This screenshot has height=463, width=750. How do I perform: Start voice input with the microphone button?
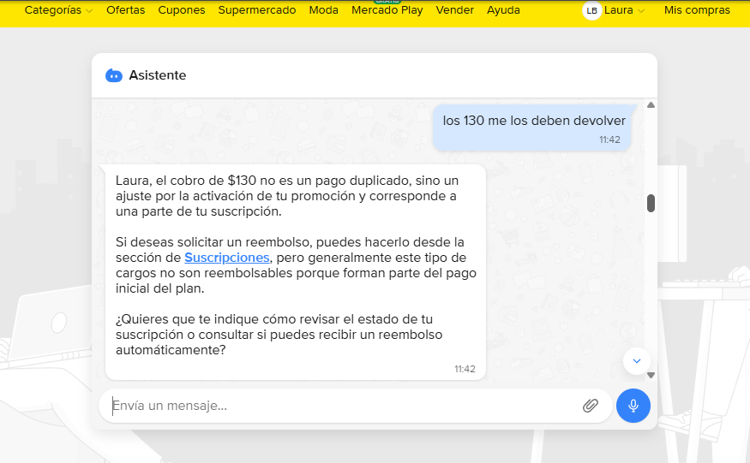[x=633, y=406]
